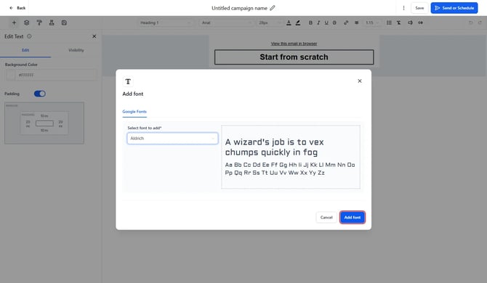Toggle bold formatting
The height and width of the screenshot is (283, 487).
[310, 22]
